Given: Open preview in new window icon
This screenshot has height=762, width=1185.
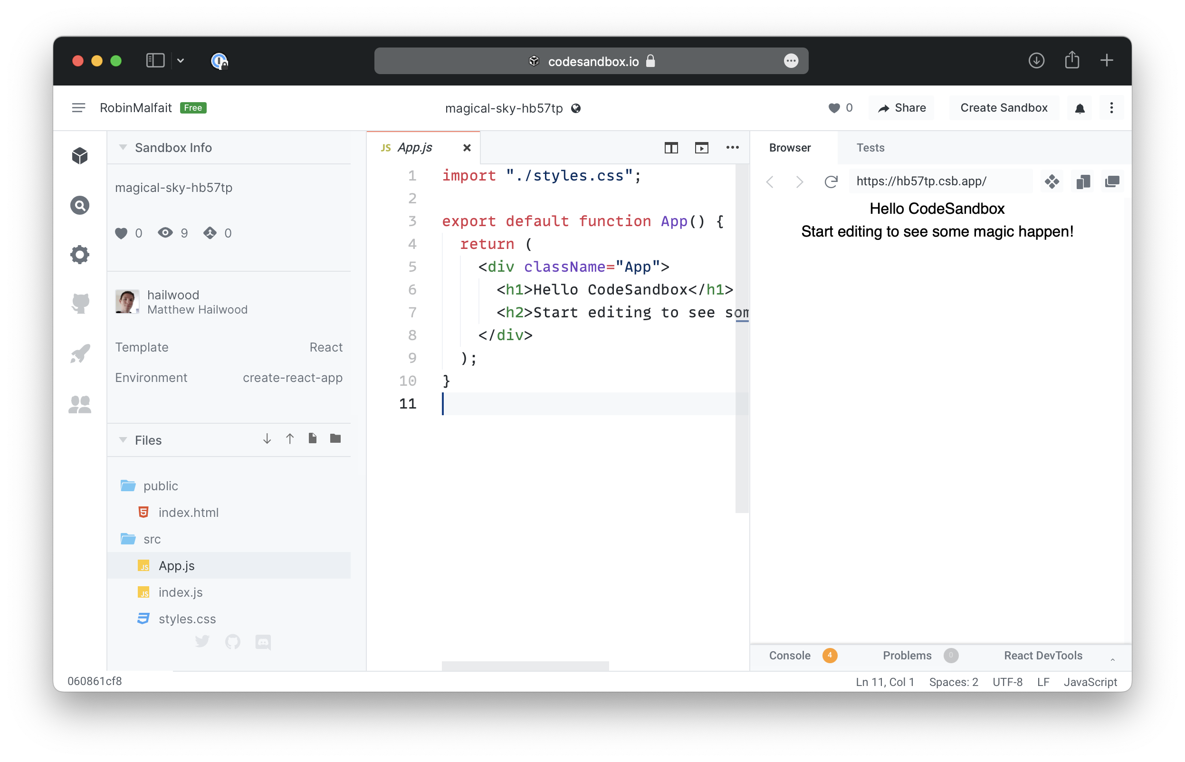Looking at the screenshot, I should tap(1112, 181).
